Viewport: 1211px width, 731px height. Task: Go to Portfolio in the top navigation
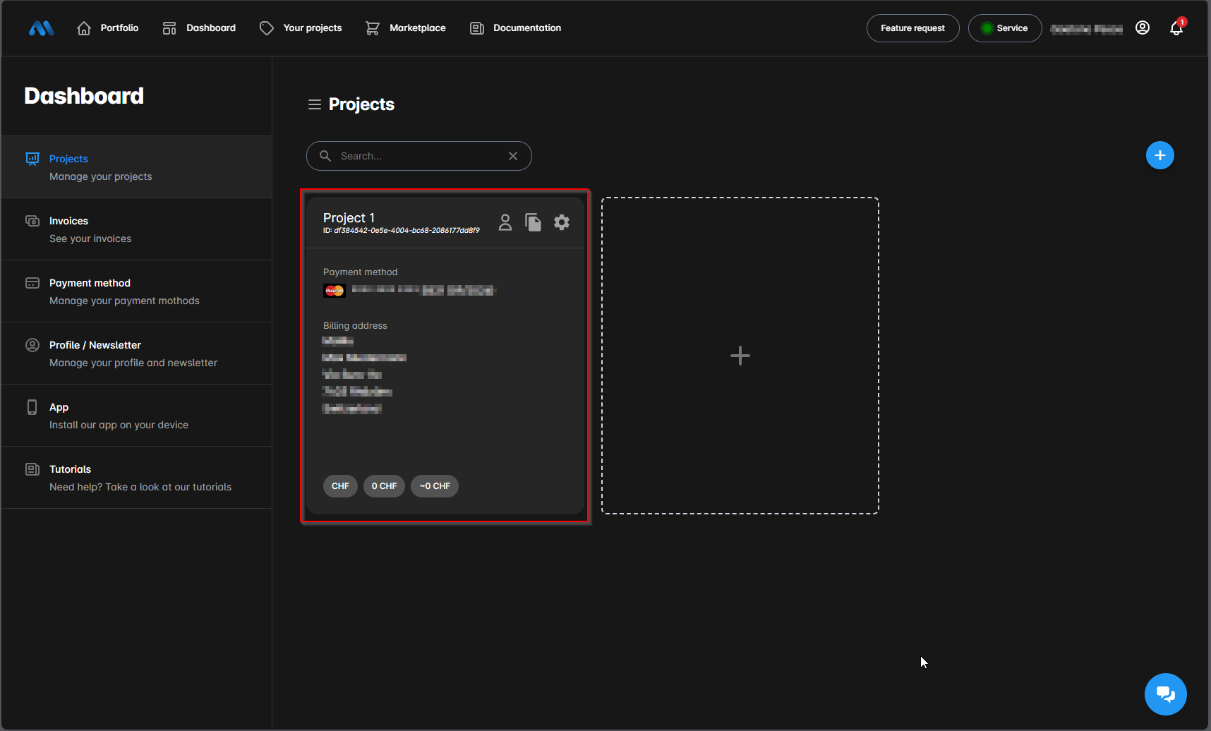[x=108, y=28]
